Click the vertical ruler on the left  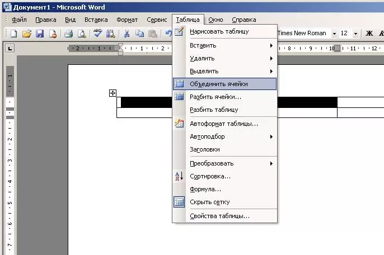(10, 160)
